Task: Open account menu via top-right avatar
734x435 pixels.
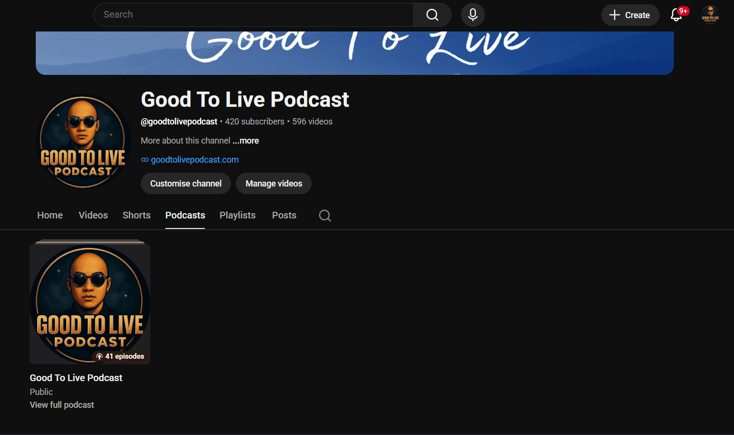Action: pyautogui.click(x=710, y=15)
